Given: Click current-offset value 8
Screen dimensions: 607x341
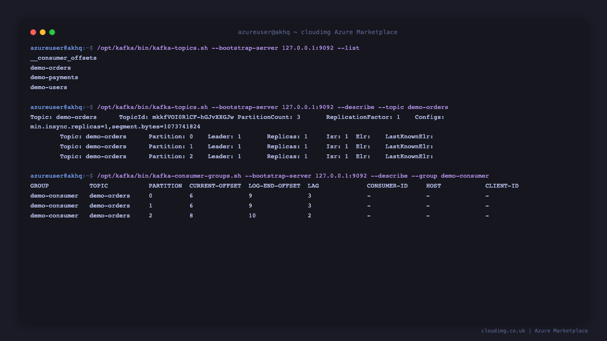Looking at the screenshot, I should pyautogui.click(x=192, y=215).
